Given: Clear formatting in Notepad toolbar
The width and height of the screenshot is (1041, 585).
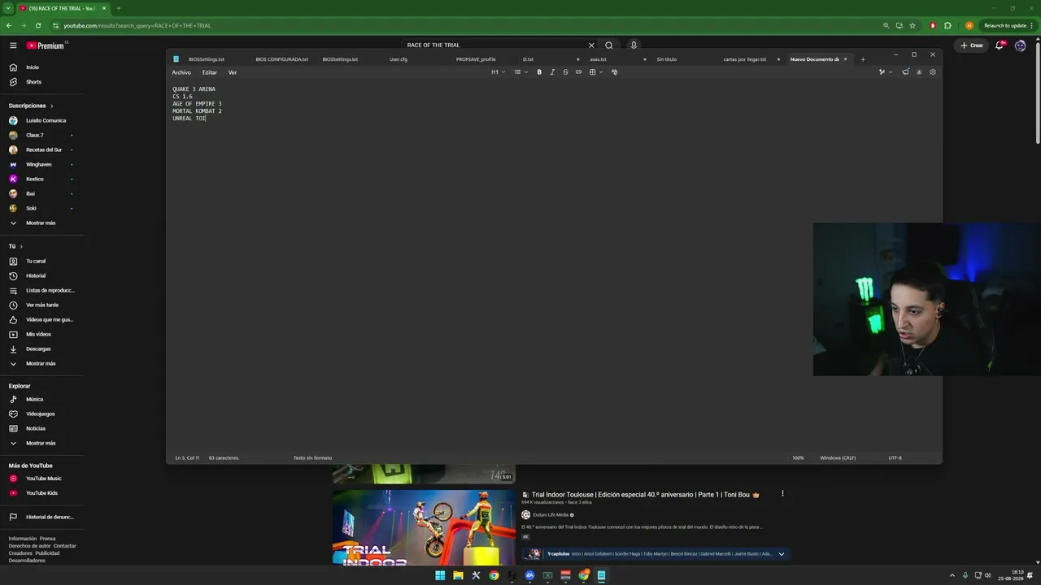Looking at the screenshot, I should 614,72.
